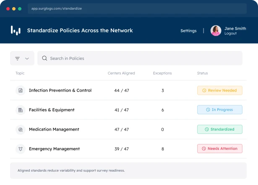The width and height of the screenshot is (258, 185).
Task: Sort by the Centers Aligned column header
Action: click(121, 73)
